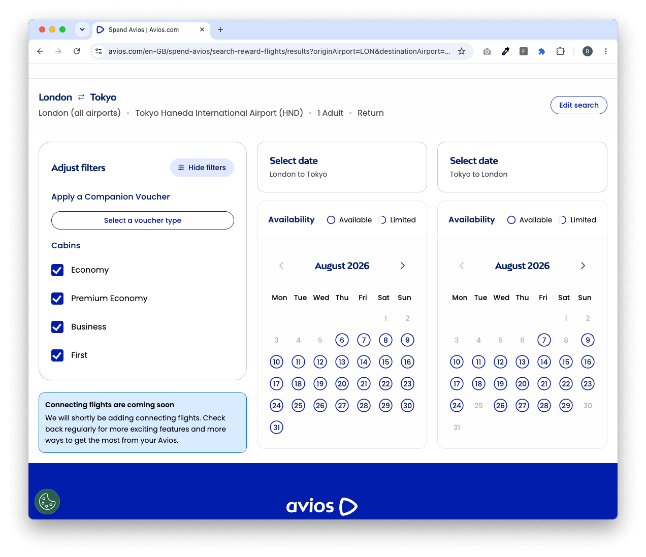The width and height of the screenshot is (646, 557).
Task: Choose 23 August for London to Tokyo
Action: click(407, 384)
